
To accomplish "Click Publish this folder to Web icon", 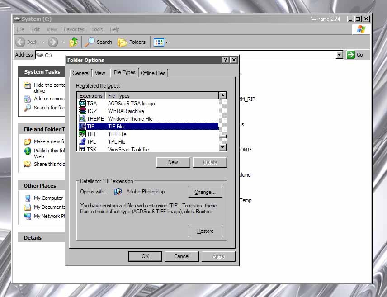I will [x=28, y=151].
